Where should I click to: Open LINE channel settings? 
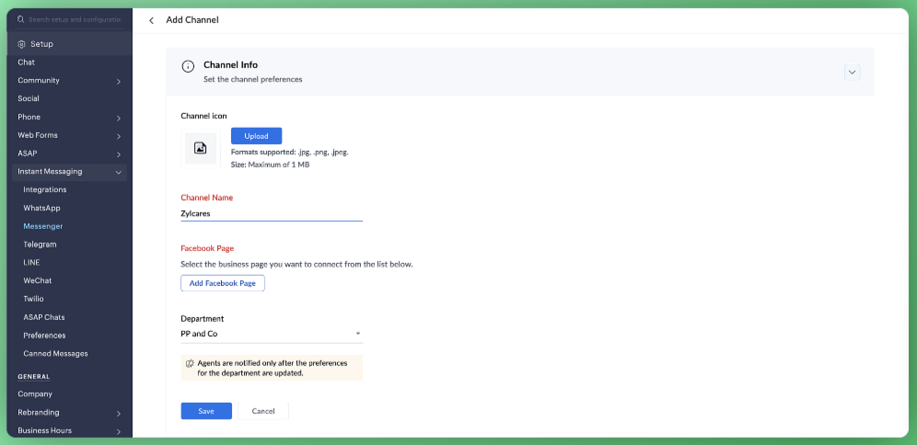tap(32, 262)
